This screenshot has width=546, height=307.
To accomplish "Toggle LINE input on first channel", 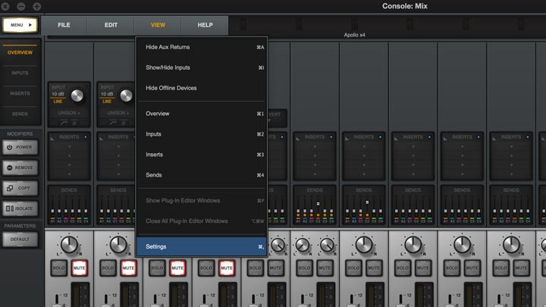I will click(x=58, y=102).
